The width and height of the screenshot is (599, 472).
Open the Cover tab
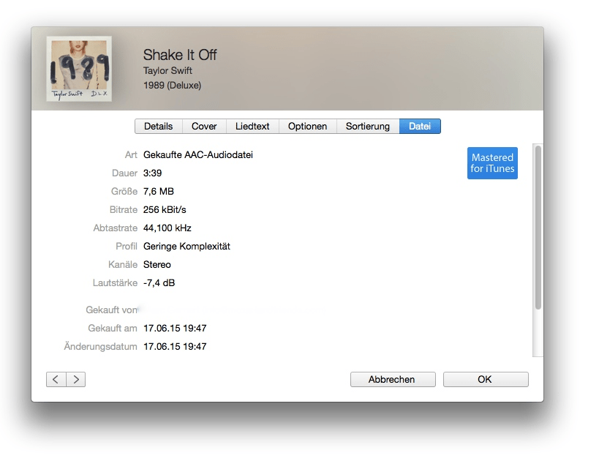click(204, 126)
